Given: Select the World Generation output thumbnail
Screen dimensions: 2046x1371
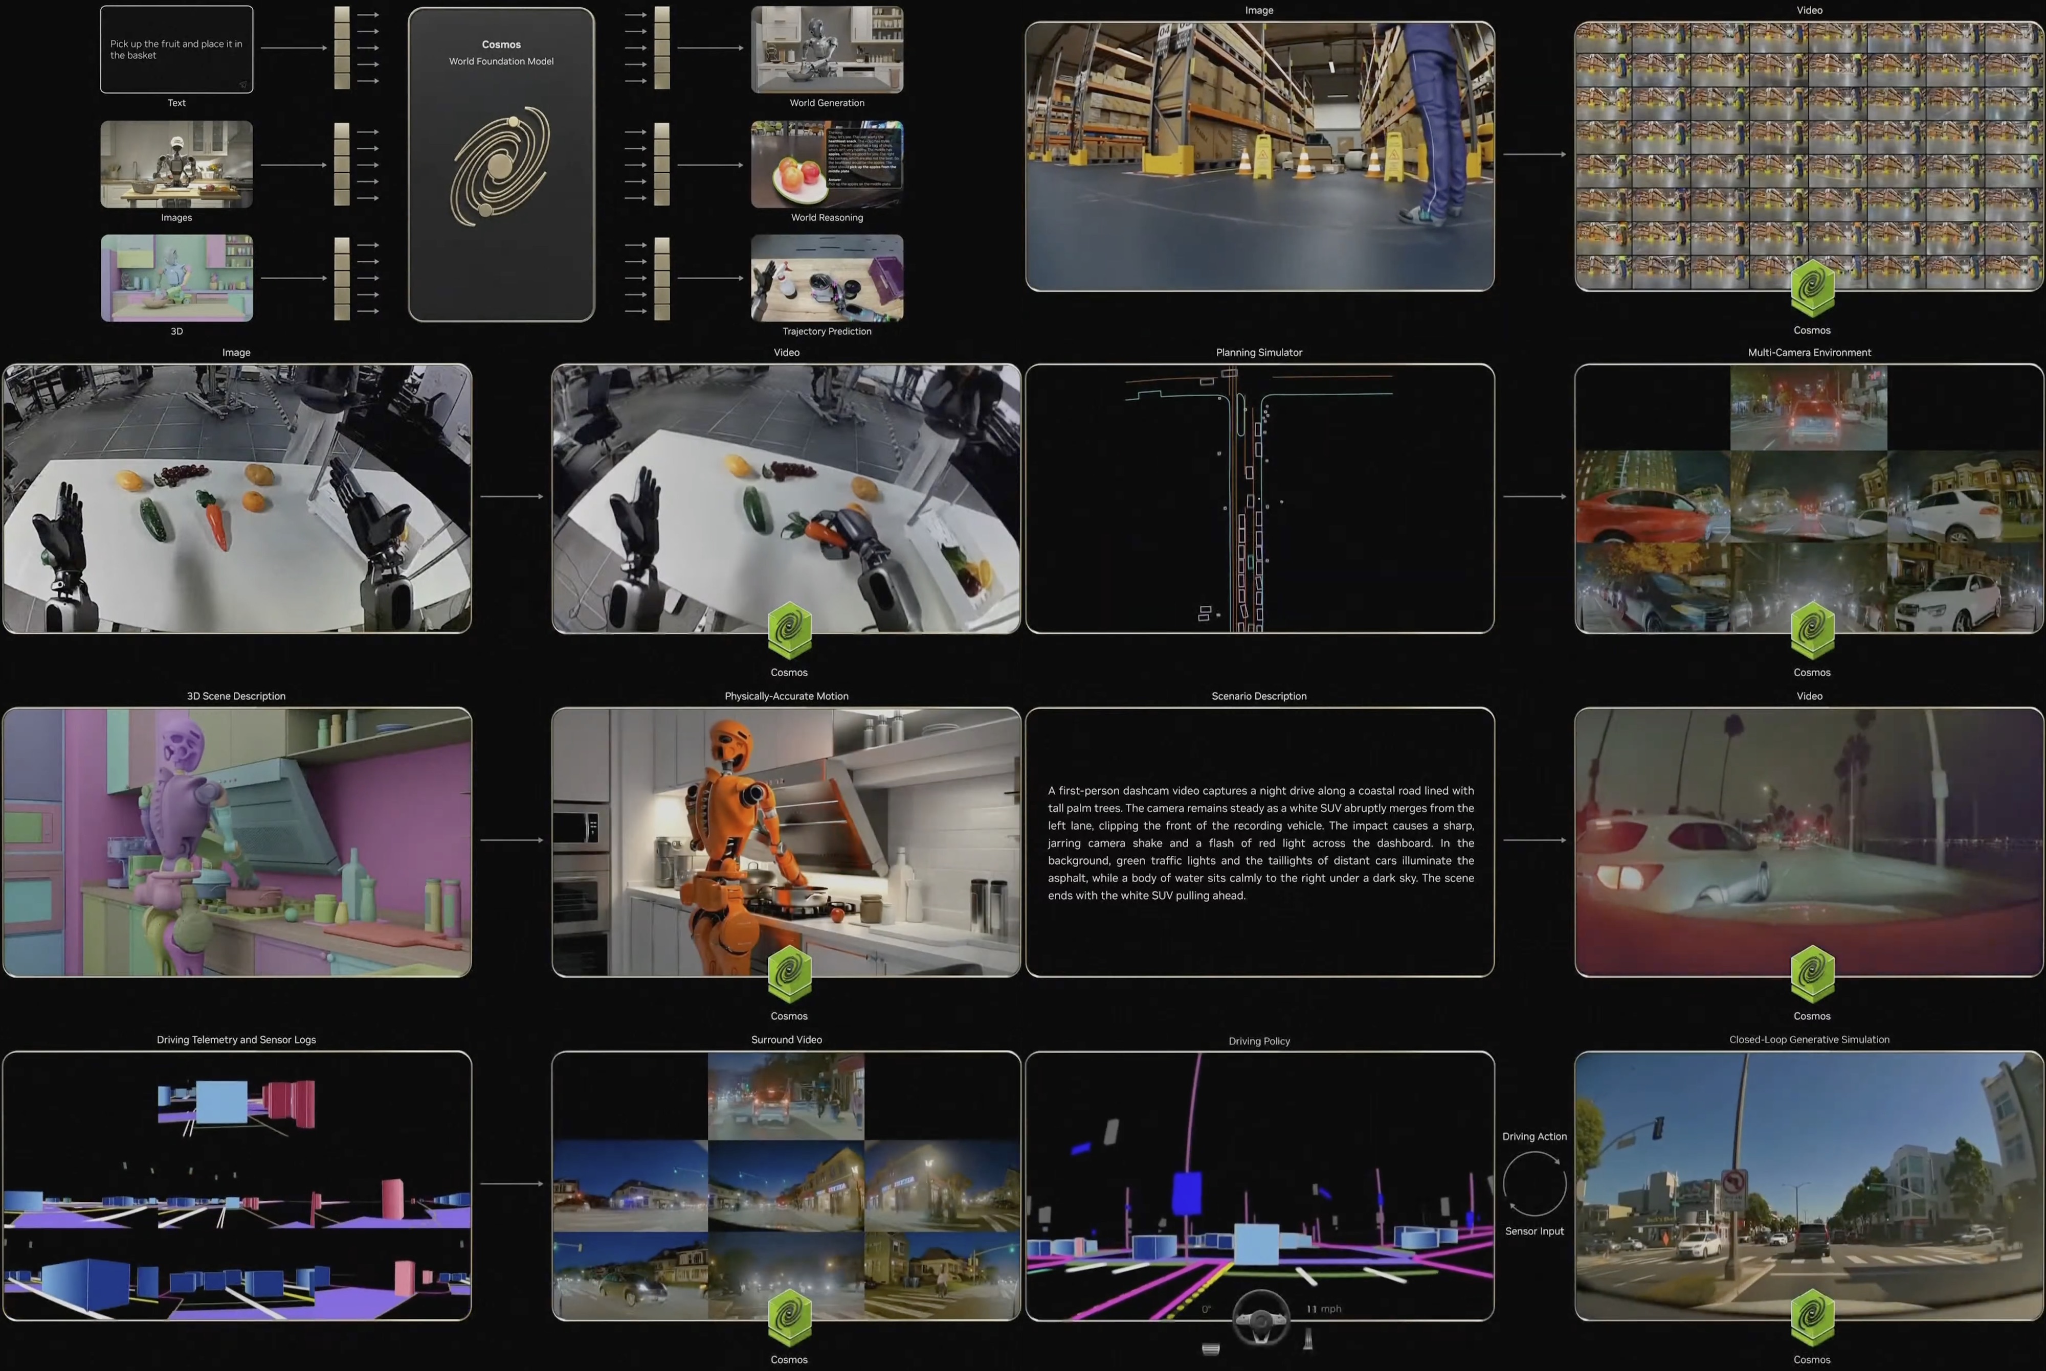Looking at the screenshot, I should tap(827, 49).
